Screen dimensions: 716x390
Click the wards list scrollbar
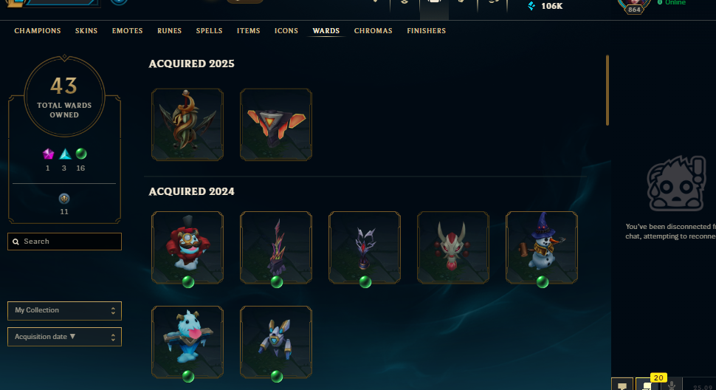tap(607, 90)
